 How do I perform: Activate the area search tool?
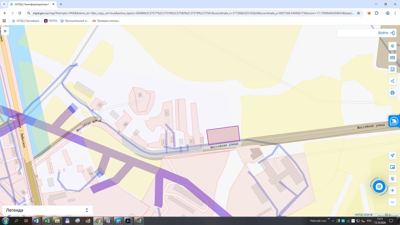tap(392, 69)
